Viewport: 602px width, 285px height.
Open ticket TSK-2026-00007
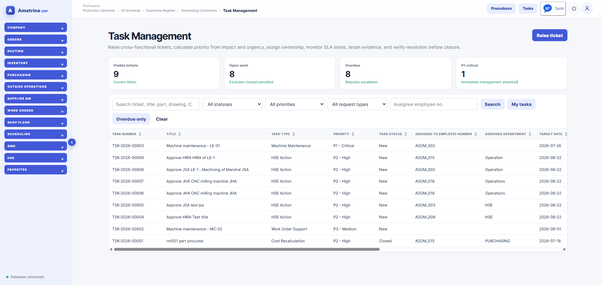[128, 181]
